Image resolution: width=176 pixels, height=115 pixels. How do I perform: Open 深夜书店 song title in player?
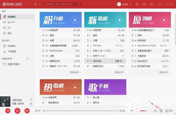17,100
